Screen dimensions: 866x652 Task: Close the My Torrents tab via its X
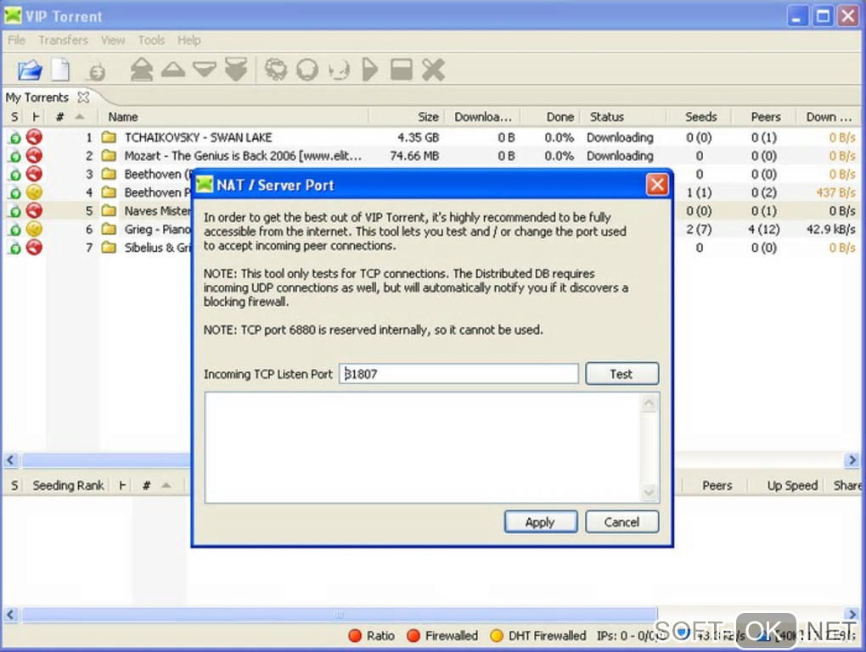click(x=83, y=98)
